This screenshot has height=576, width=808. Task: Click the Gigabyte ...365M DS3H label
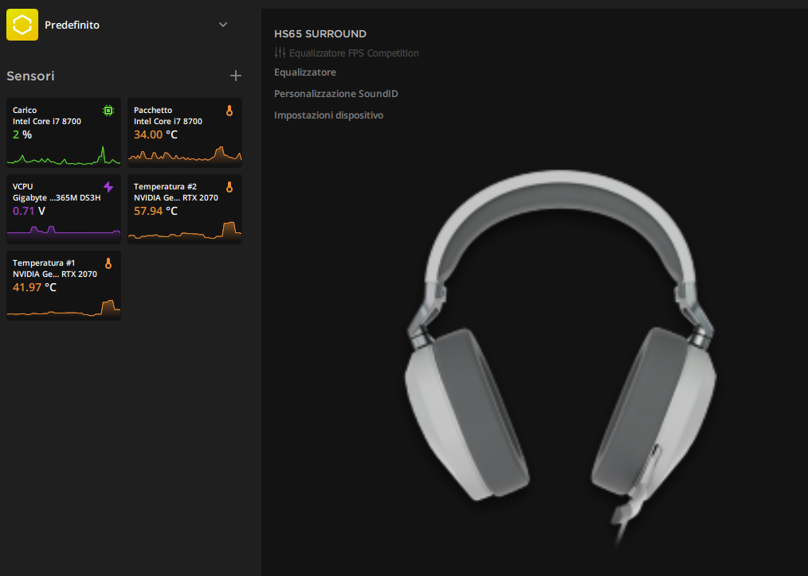point(57,197)
